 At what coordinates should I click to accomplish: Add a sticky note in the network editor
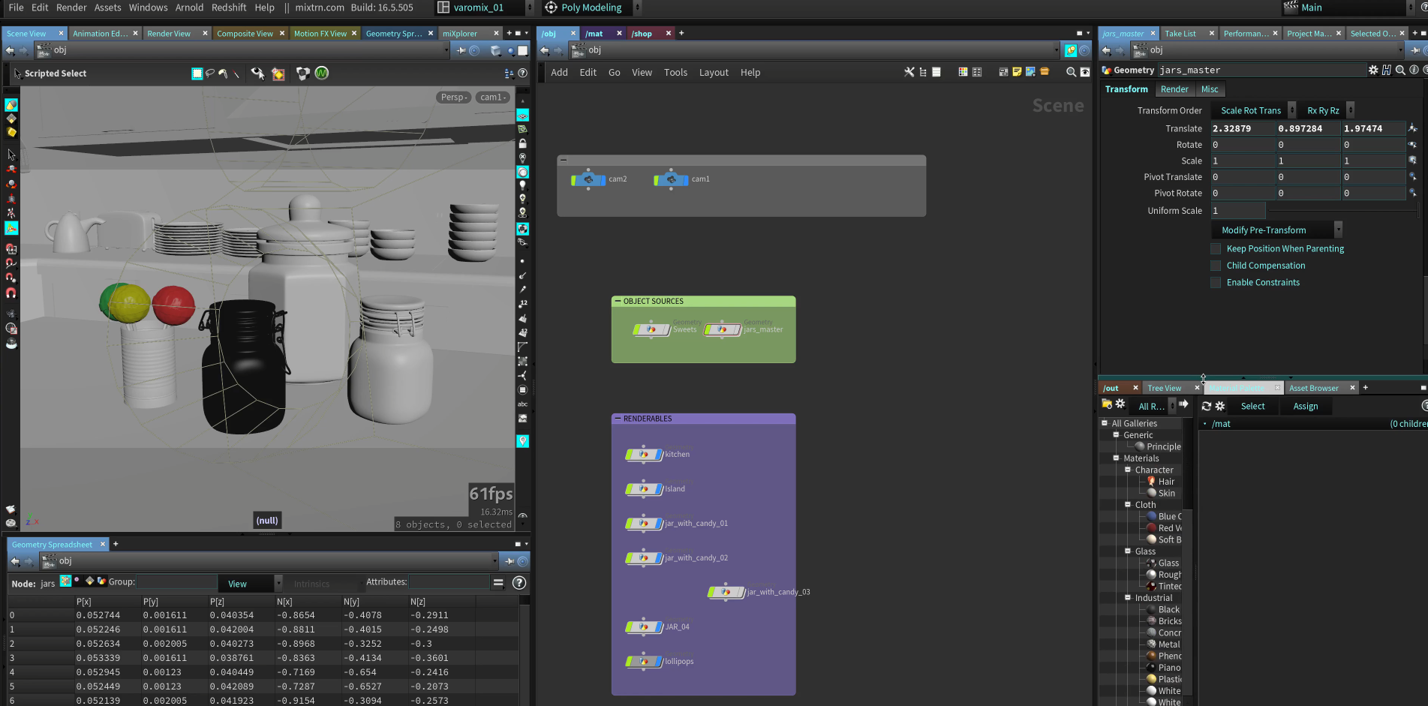coord(1017,72)
